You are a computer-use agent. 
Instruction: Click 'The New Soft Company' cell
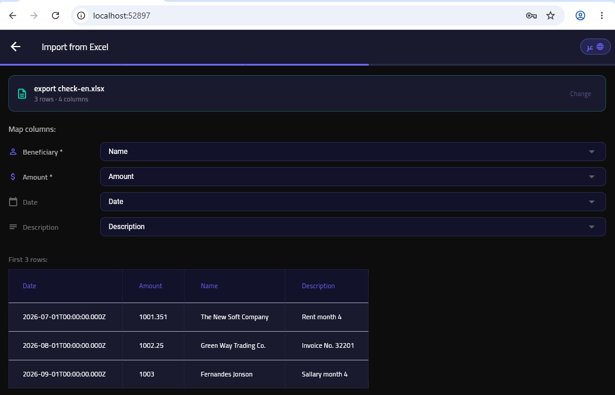pyautogui.click(x=234, y=317)
